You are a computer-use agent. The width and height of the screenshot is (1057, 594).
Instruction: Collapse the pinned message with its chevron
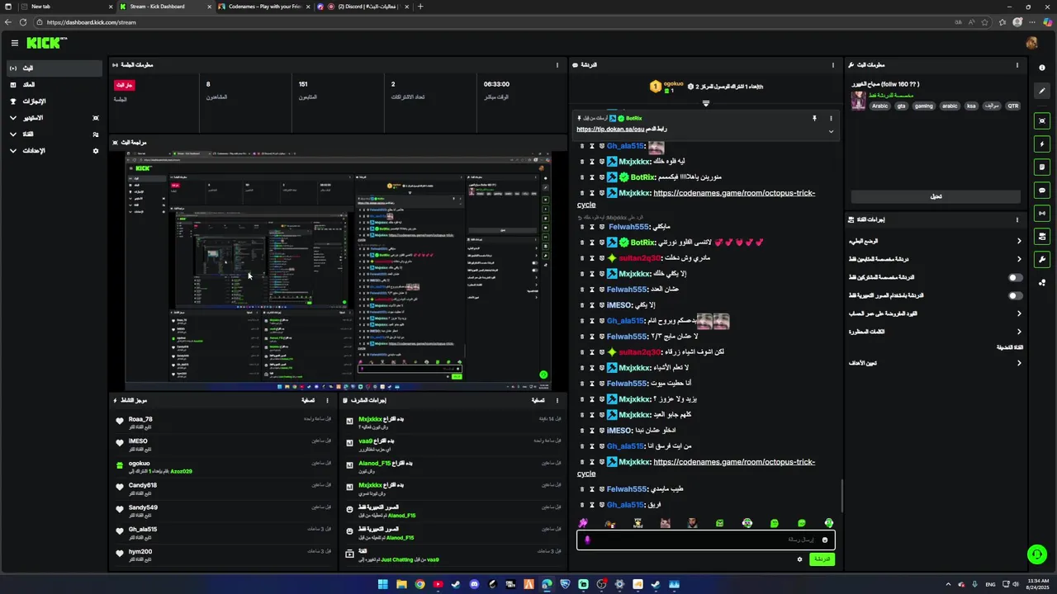coord(831,131)
